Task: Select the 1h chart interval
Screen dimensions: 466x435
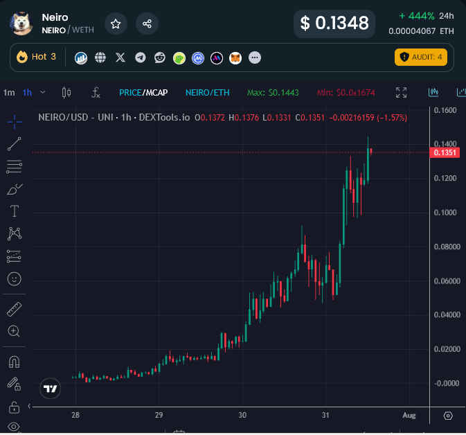Action: point(27,93)
